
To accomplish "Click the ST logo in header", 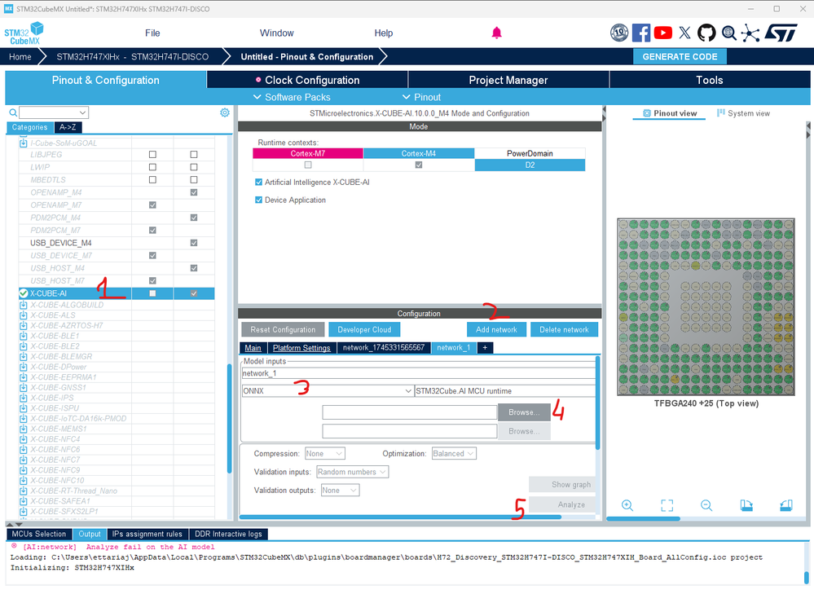I will click(781, 33).
